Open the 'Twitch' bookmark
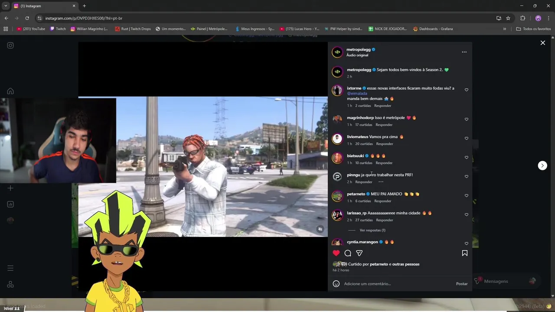 [58, 29]
